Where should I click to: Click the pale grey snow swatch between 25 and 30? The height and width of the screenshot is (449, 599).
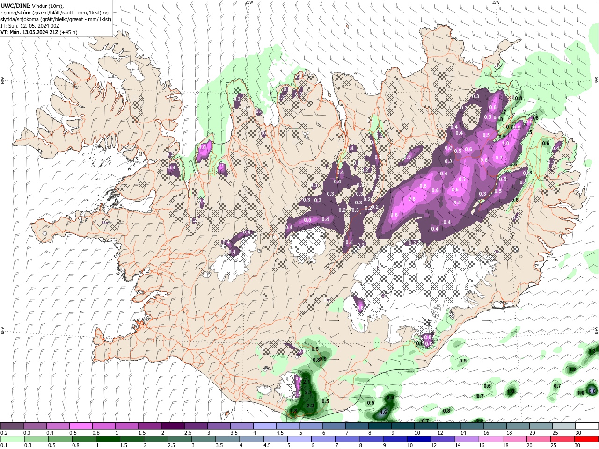coord(564,426)
